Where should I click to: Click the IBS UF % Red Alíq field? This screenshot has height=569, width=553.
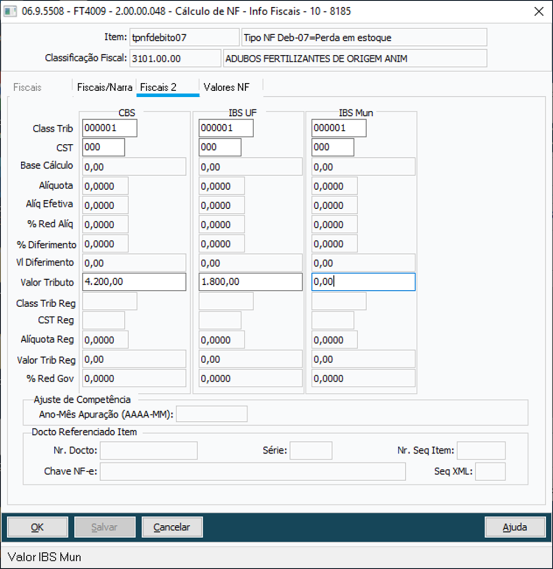(222, 224)
